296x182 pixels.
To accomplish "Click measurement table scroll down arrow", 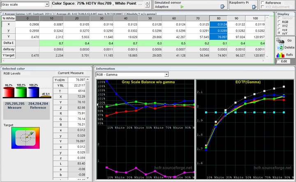I will 267,56.
